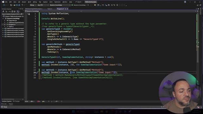Open the File menu
Screen dimensions: 203x114
6,2
